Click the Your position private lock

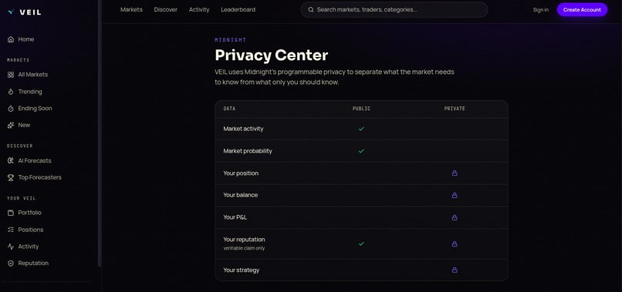[455, 173]
